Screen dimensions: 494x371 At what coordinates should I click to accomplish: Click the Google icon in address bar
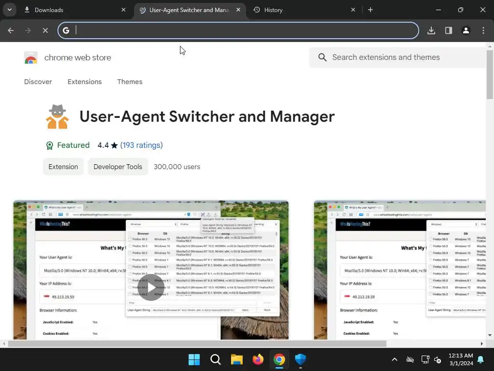(x=66, y=30)
